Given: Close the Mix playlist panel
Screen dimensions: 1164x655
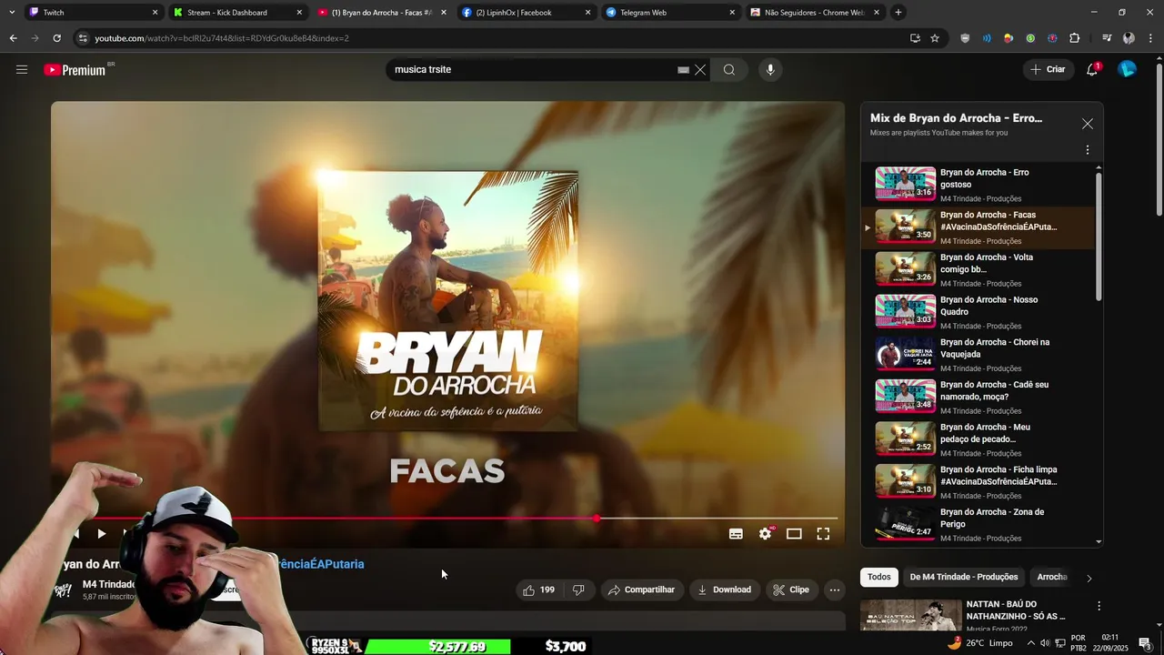Looking at the screenshot, I should tap(1087, 124).
